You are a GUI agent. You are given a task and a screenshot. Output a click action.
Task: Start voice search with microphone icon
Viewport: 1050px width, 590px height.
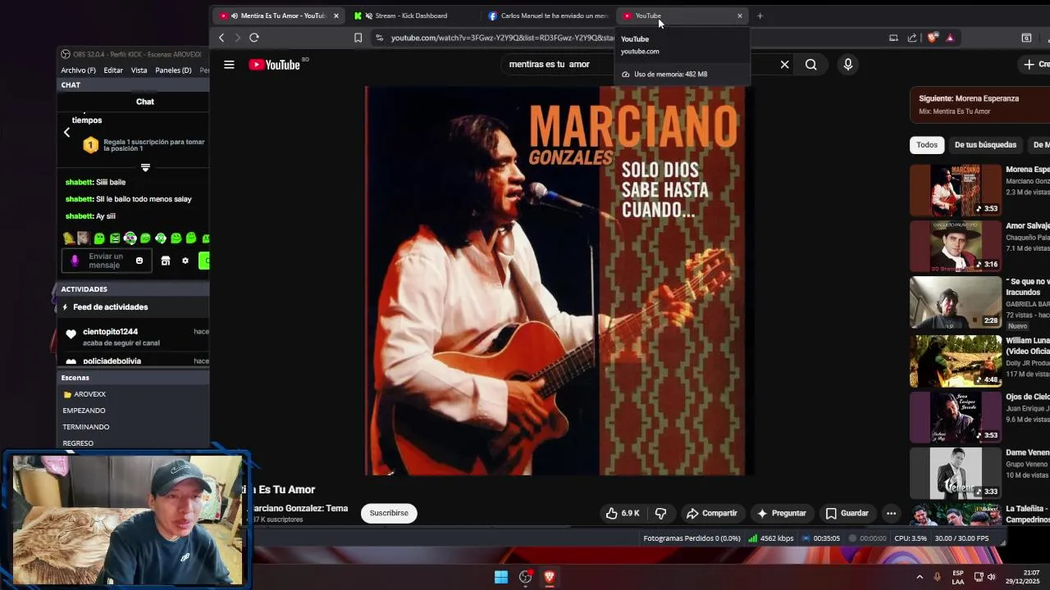click(847, 65)
